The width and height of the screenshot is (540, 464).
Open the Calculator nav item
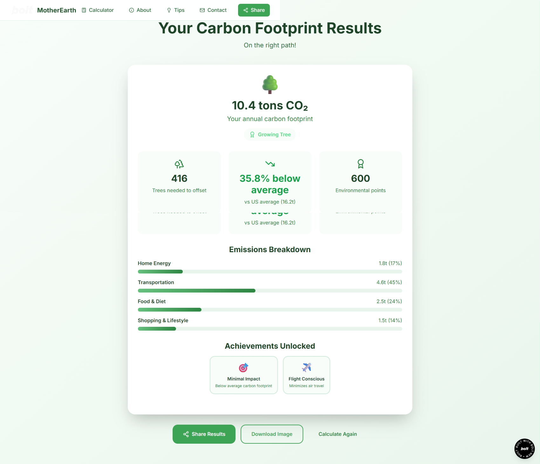point(98,10)
